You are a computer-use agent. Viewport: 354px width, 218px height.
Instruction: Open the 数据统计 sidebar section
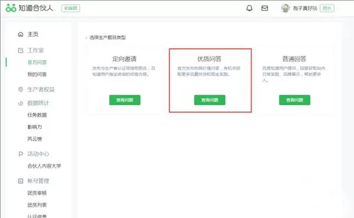pos(38,103)
